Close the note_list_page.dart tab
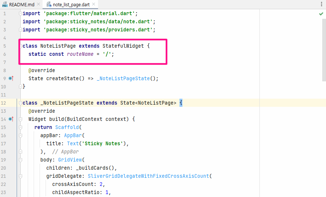The image size is (326, 197). click(x=93, y=4)
